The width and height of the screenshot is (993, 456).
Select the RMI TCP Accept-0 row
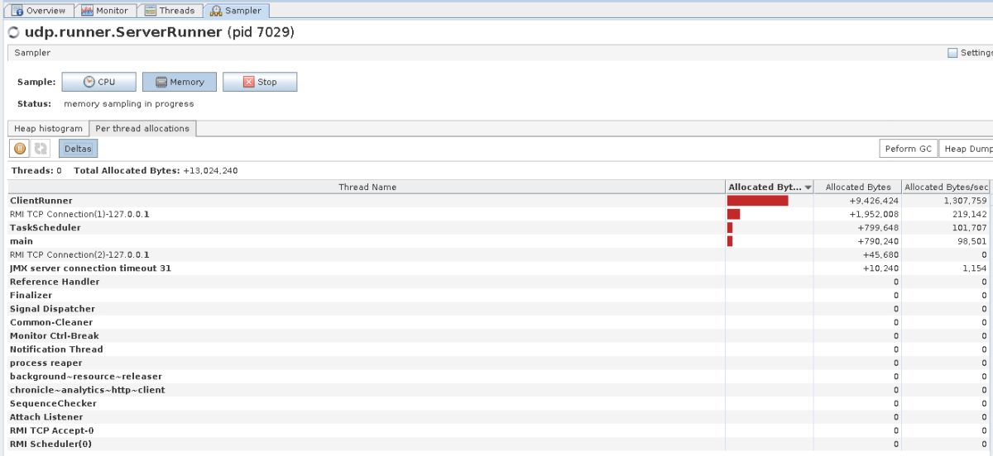click(500, 430)
